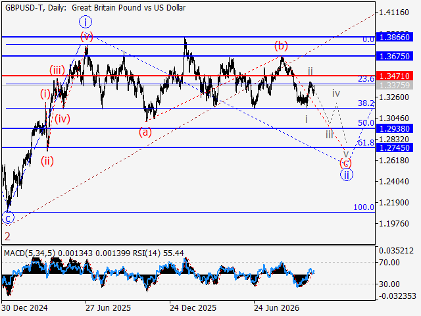Click the red '(b)' wave label

(281, 45)
